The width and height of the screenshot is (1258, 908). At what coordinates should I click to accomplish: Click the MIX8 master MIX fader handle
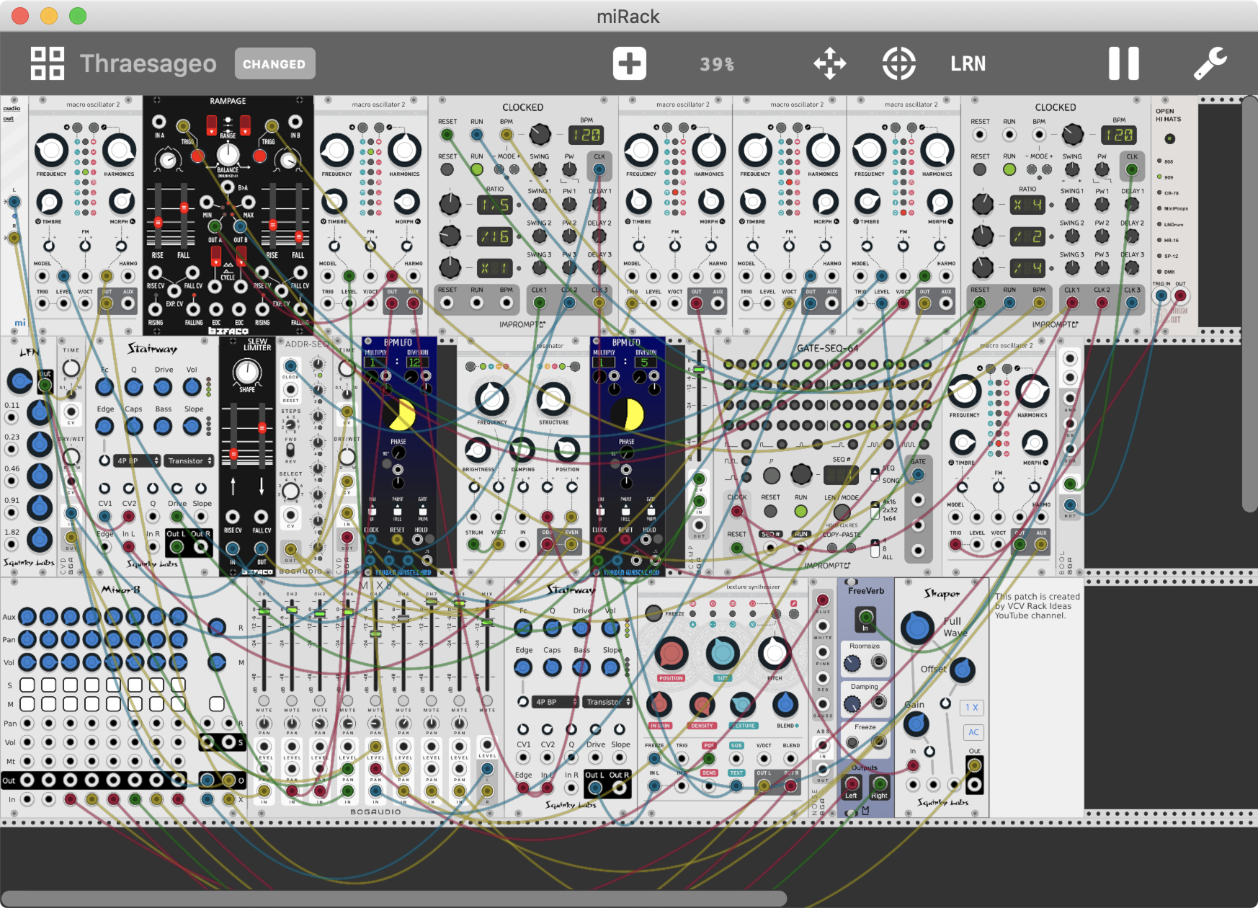coord(488,622)
